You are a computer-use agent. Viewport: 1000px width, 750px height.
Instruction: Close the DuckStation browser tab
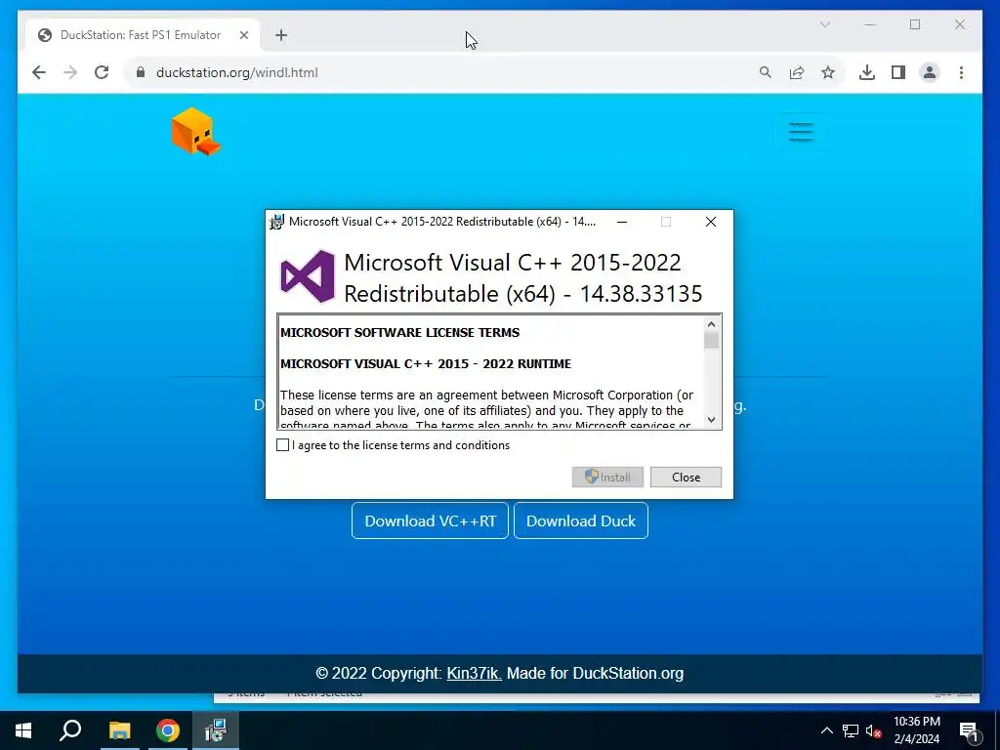tap(243, 35)
